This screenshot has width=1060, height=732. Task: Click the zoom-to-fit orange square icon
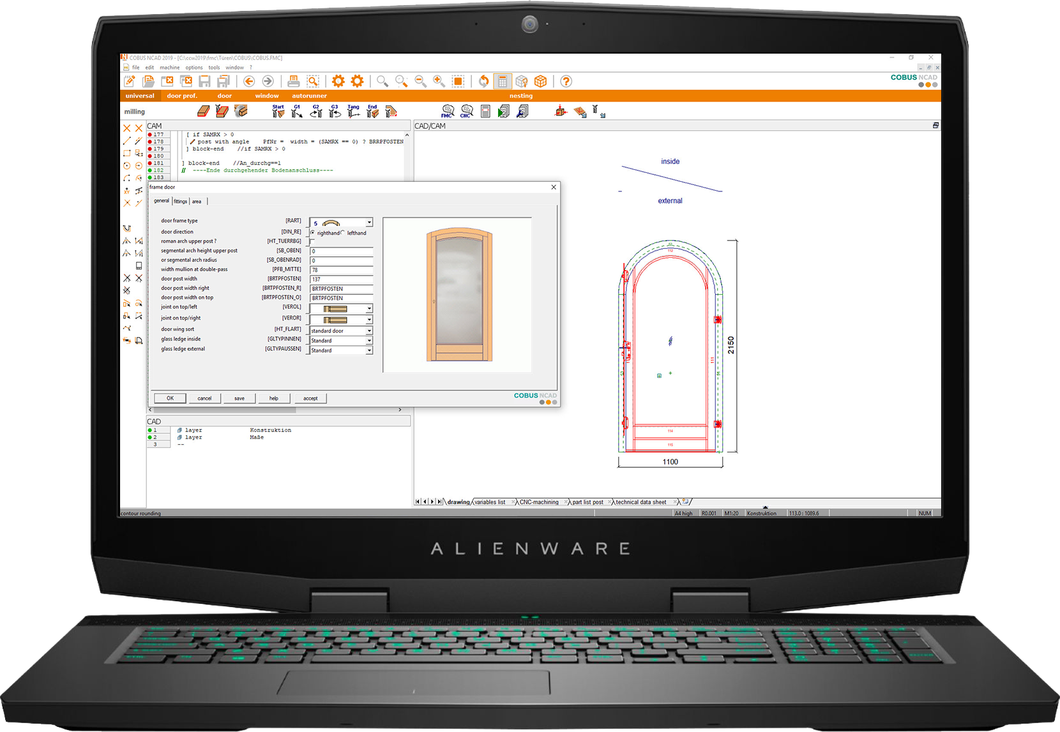[458, 81]
